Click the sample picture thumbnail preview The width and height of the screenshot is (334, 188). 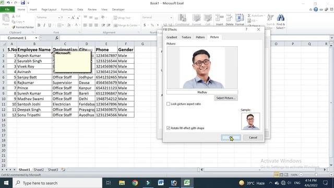coord(250,121)
